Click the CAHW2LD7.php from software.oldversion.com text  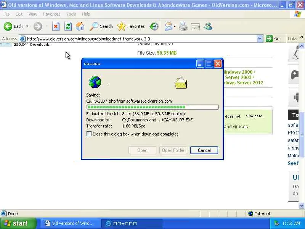point(129,101)
